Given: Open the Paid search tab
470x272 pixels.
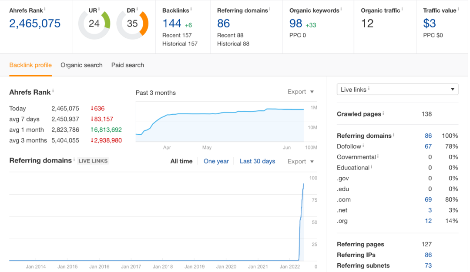Looking at the screenshot, I should tap(128, 65).
